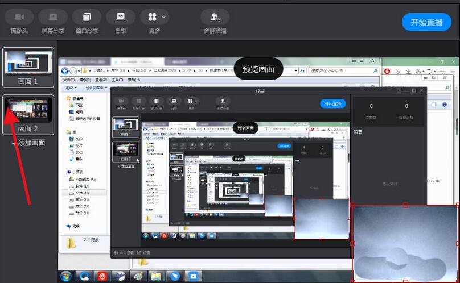Open the red NetEase Music taskbar icon

[102, 276]
